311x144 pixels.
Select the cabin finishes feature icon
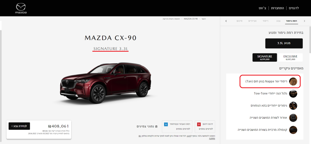tap(293, 106)
